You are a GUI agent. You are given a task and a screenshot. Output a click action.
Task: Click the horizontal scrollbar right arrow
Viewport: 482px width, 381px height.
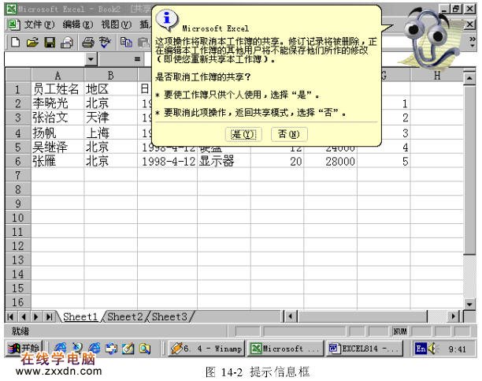pos(453,316)
